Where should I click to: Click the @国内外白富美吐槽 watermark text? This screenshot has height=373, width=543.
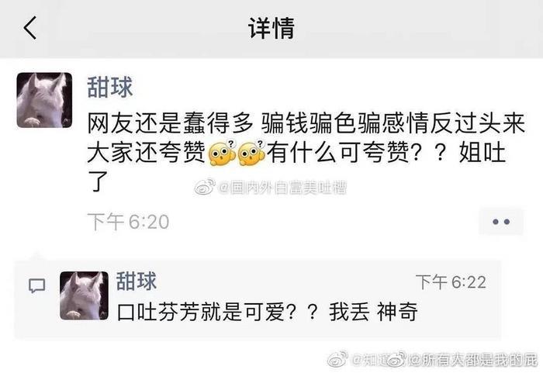pos(282,188)
